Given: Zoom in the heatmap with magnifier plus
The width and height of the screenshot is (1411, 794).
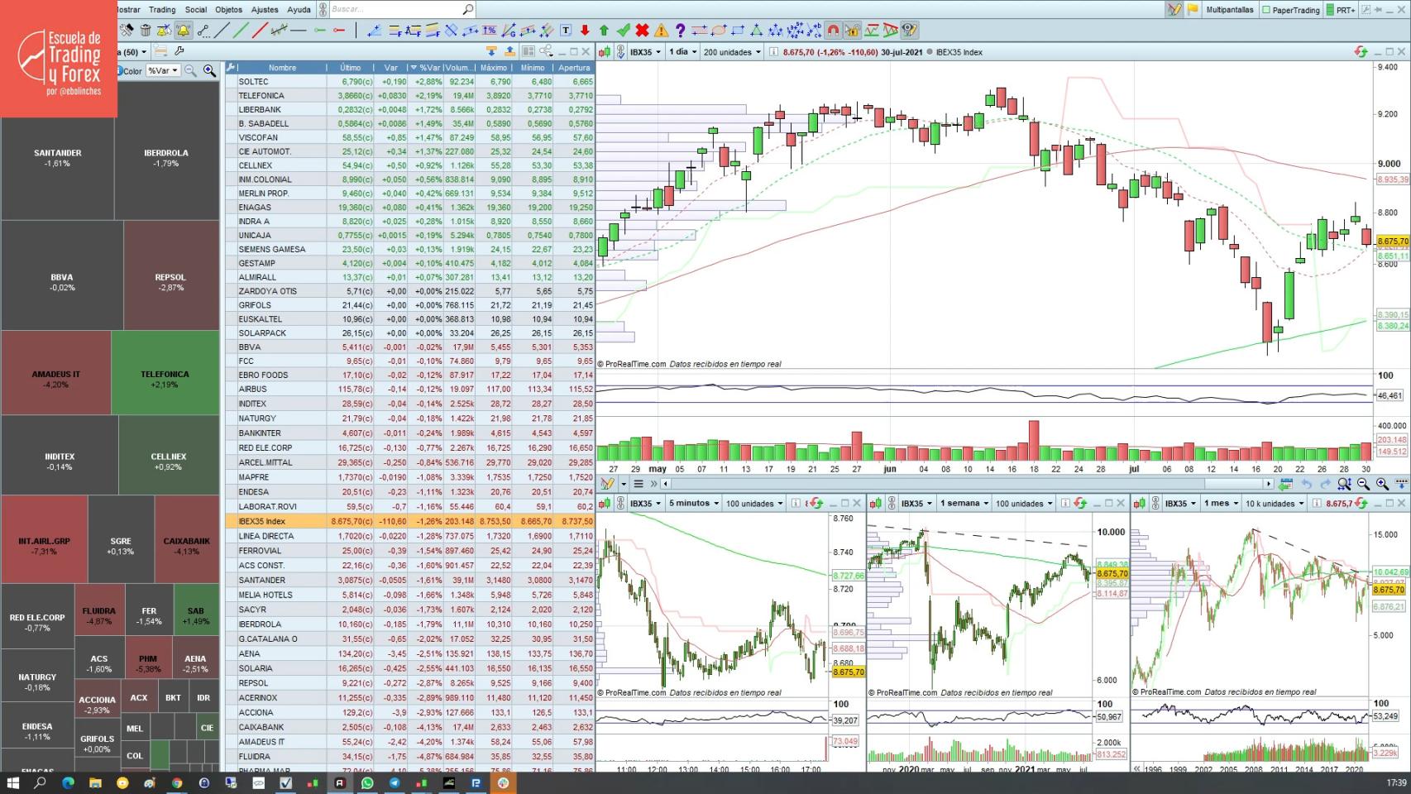Looking at the screenshot, I should 209,71.
